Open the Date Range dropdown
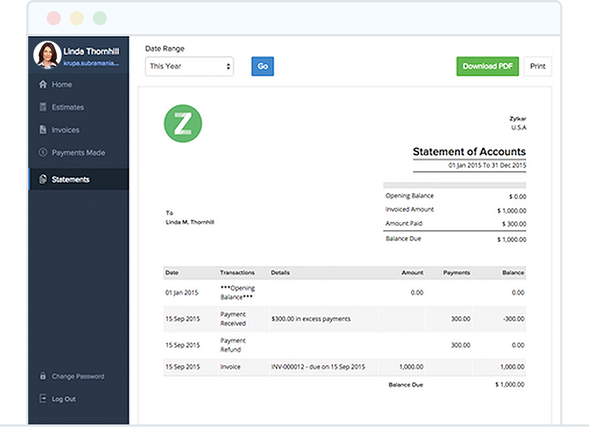Screen dimensions: 589x440 pos(189,66)
